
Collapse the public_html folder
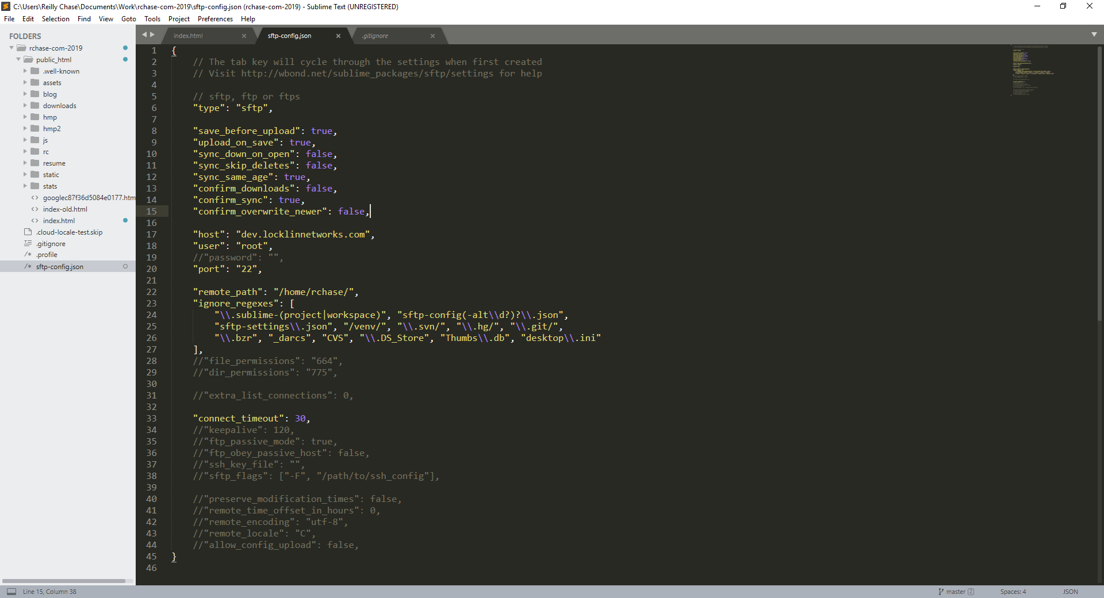18,59
